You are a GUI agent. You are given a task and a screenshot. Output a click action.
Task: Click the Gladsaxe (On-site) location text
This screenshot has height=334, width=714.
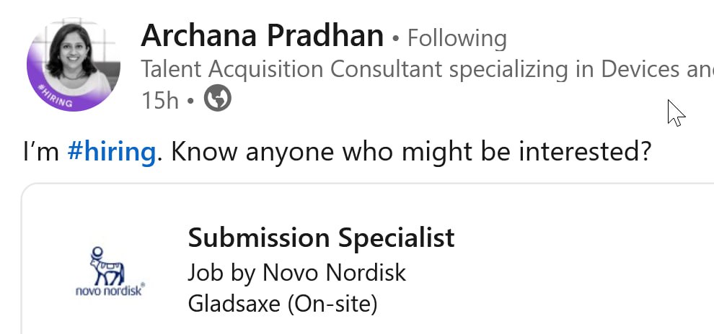tap(283, 304)
